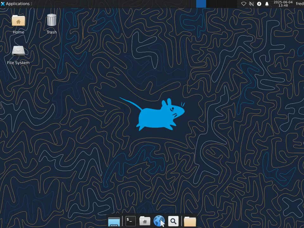Click the date and time clock

[x=283, y=4]
